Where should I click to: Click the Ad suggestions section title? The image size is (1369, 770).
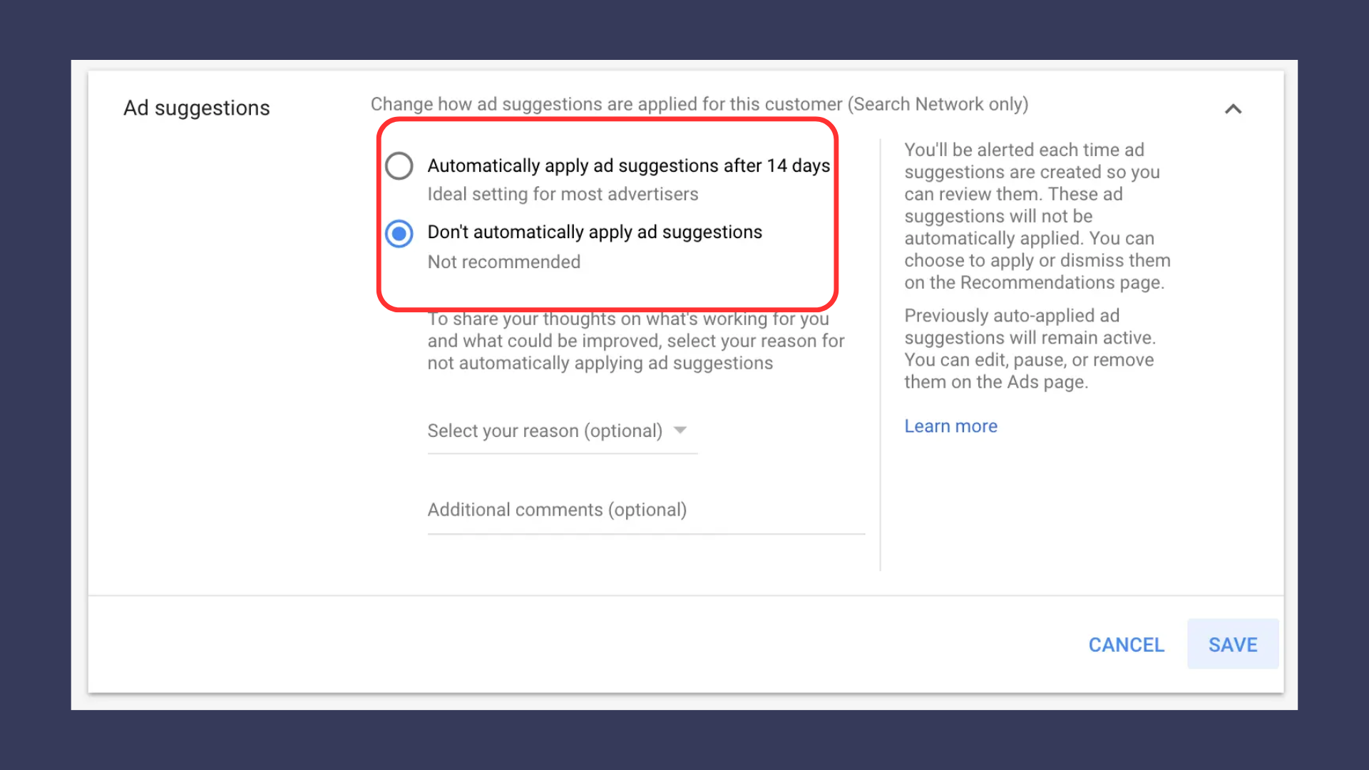197,108
